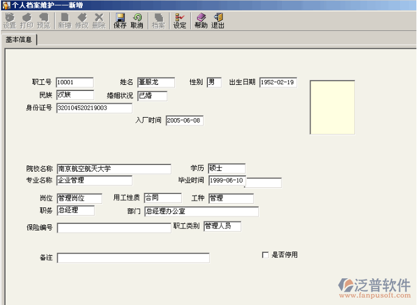
Task: Click the employee photo placeholder box
Action: pos(332,107)
